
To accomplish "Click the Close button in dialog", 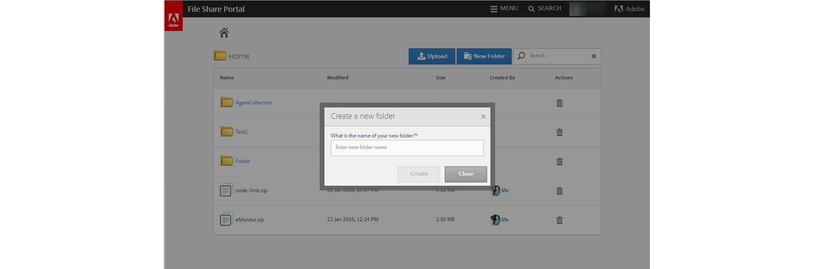I will (x=466, y=174).
